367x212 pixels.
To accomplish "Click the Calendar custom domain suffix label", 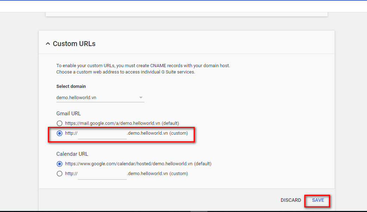I will [157, 174].
